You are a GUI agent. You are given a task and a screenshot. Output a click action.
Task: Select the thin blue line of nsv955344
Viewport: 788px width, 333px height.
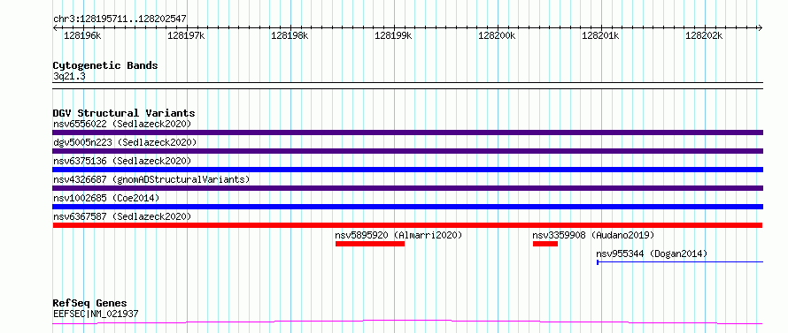tap(680, 261)
